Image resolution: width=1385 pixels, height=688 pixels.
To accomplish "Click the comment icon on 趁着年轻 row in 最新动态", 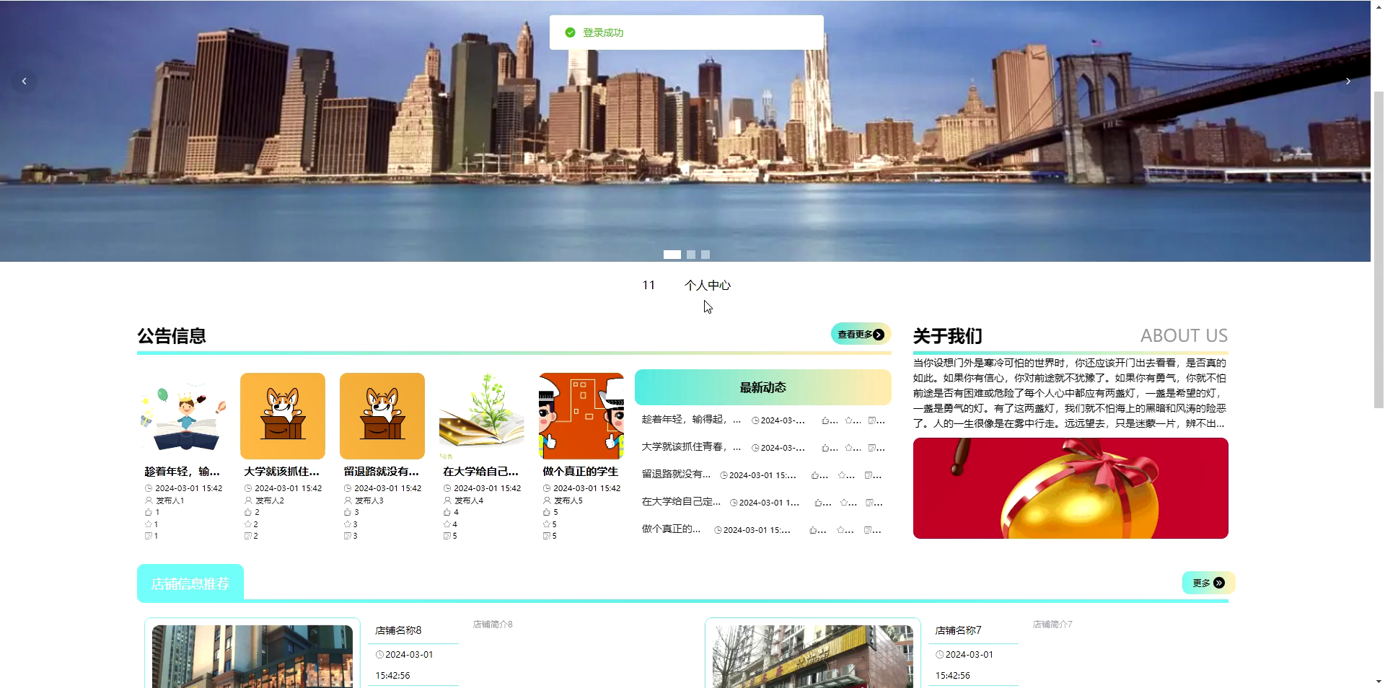I will [871, 421].
